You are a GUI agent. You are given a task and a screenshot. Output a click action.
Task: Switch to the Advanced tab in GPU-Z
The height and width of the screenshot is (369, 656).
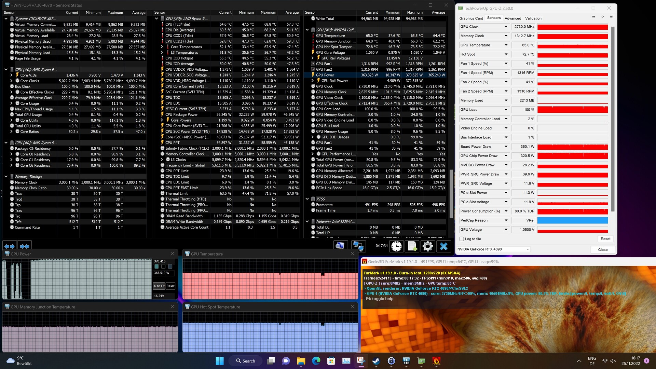pyautogui.click(x=513, y=18)
